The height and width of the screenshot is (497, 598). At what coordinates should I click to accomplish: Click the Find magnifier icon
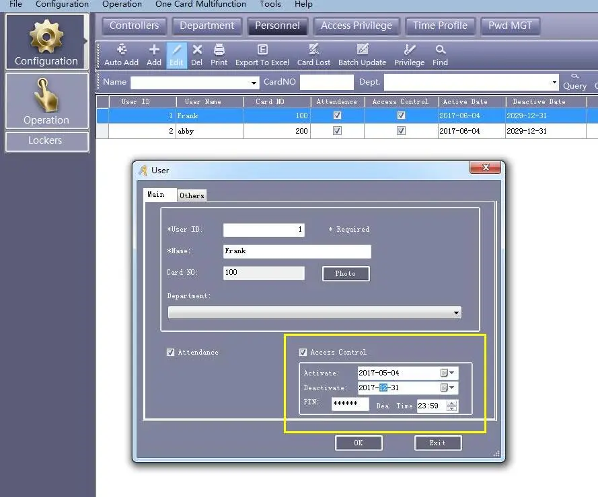pyautogui.click(x=440, y=55)
